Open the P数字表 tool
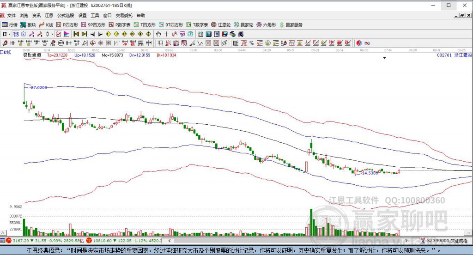The image size is (473, 255). pyautogui.click(x=120, y=25)
